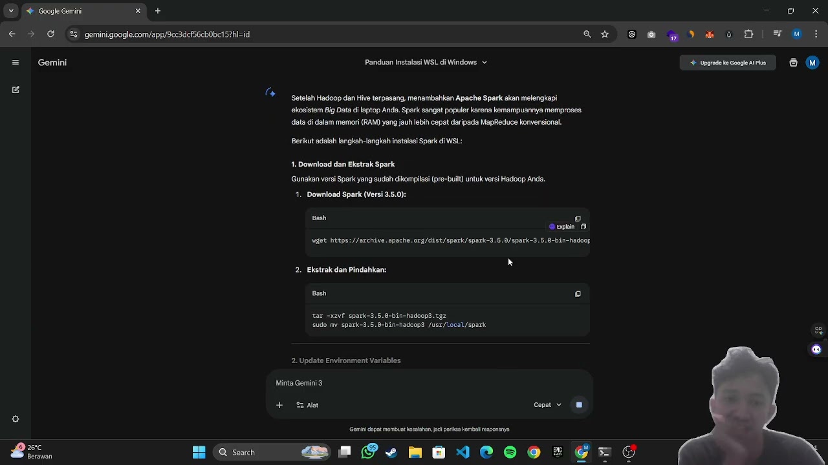Click the wget archive.apache.org command text
Screen dimensions: 828x465
[x=451, y=240]
